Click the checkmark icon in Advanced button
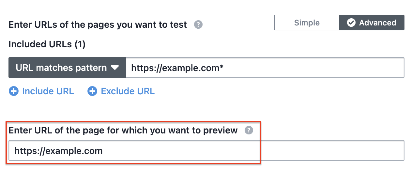This screenshot has width=411, height=169. coord(351,23)
